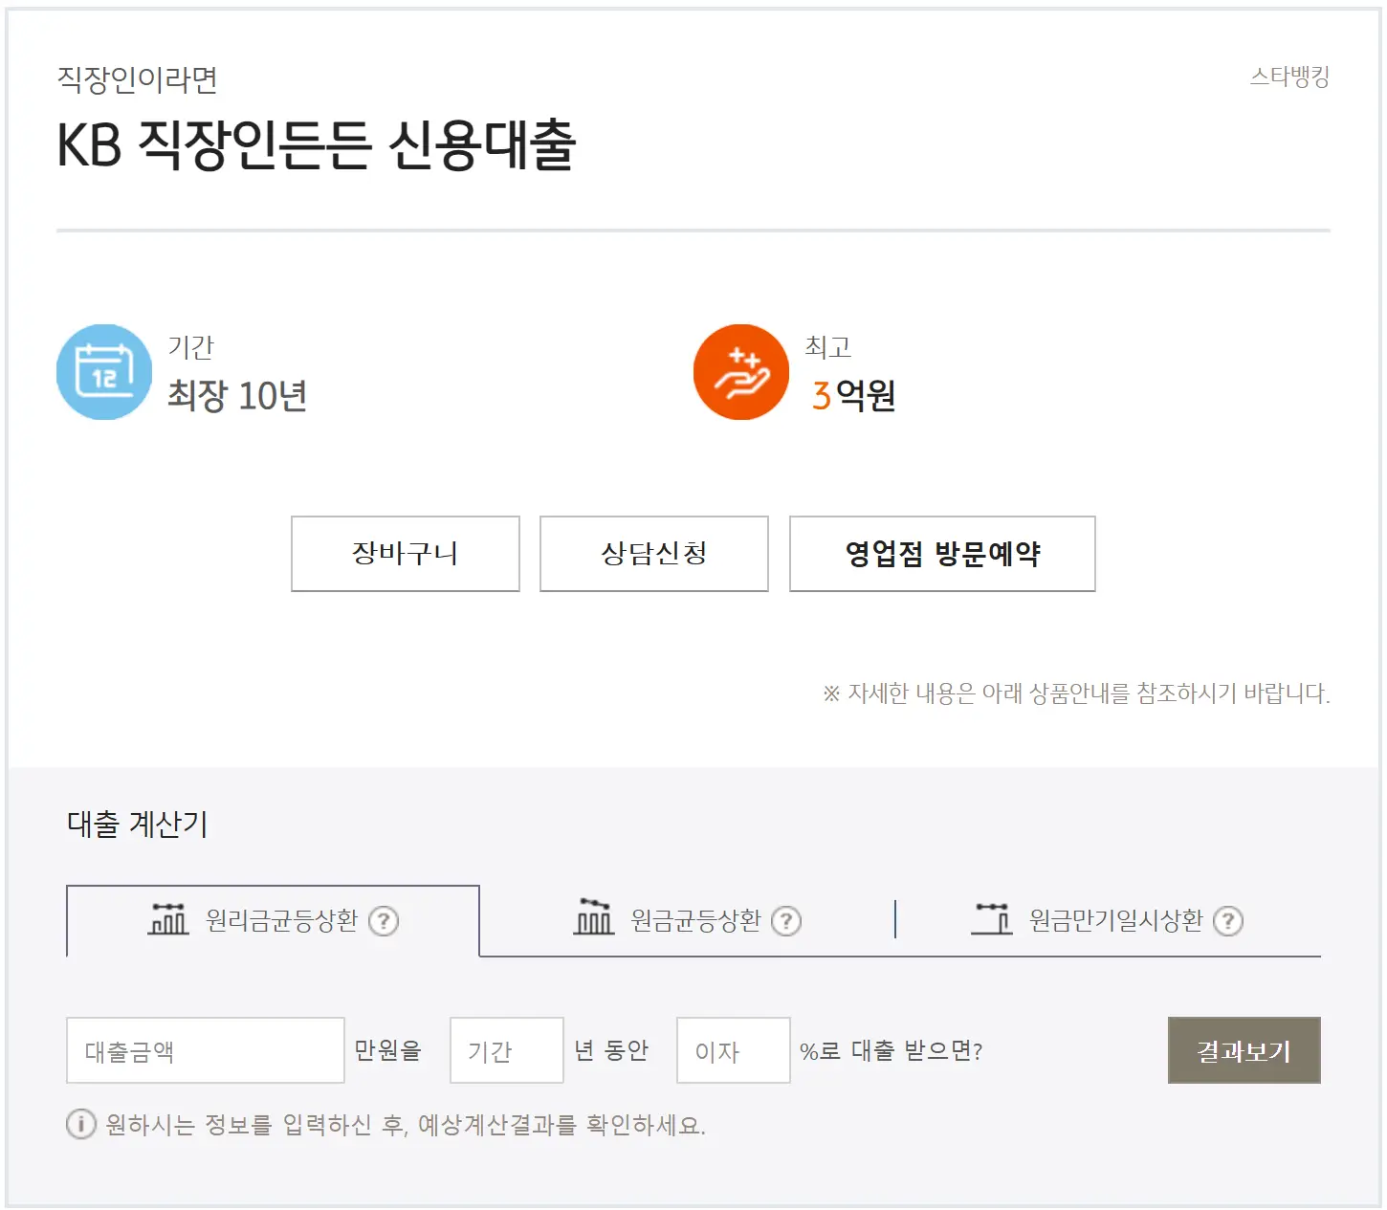The height and width of the screenshot is (1210, 1387).
Task: Click the 원하시는 정보를 입력하신 후 hint text
Action: pyautogui.click(x=406, y=1125)
